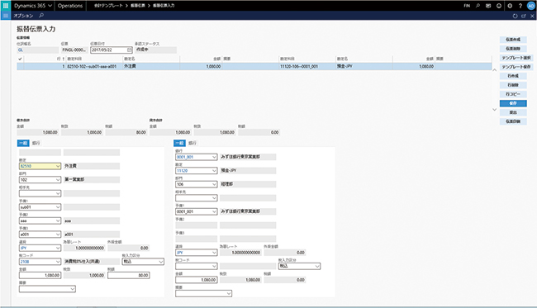Click right panel amount field 1,080.00
This screenshot has width=537, height=308.
click(x=197, y=280)
